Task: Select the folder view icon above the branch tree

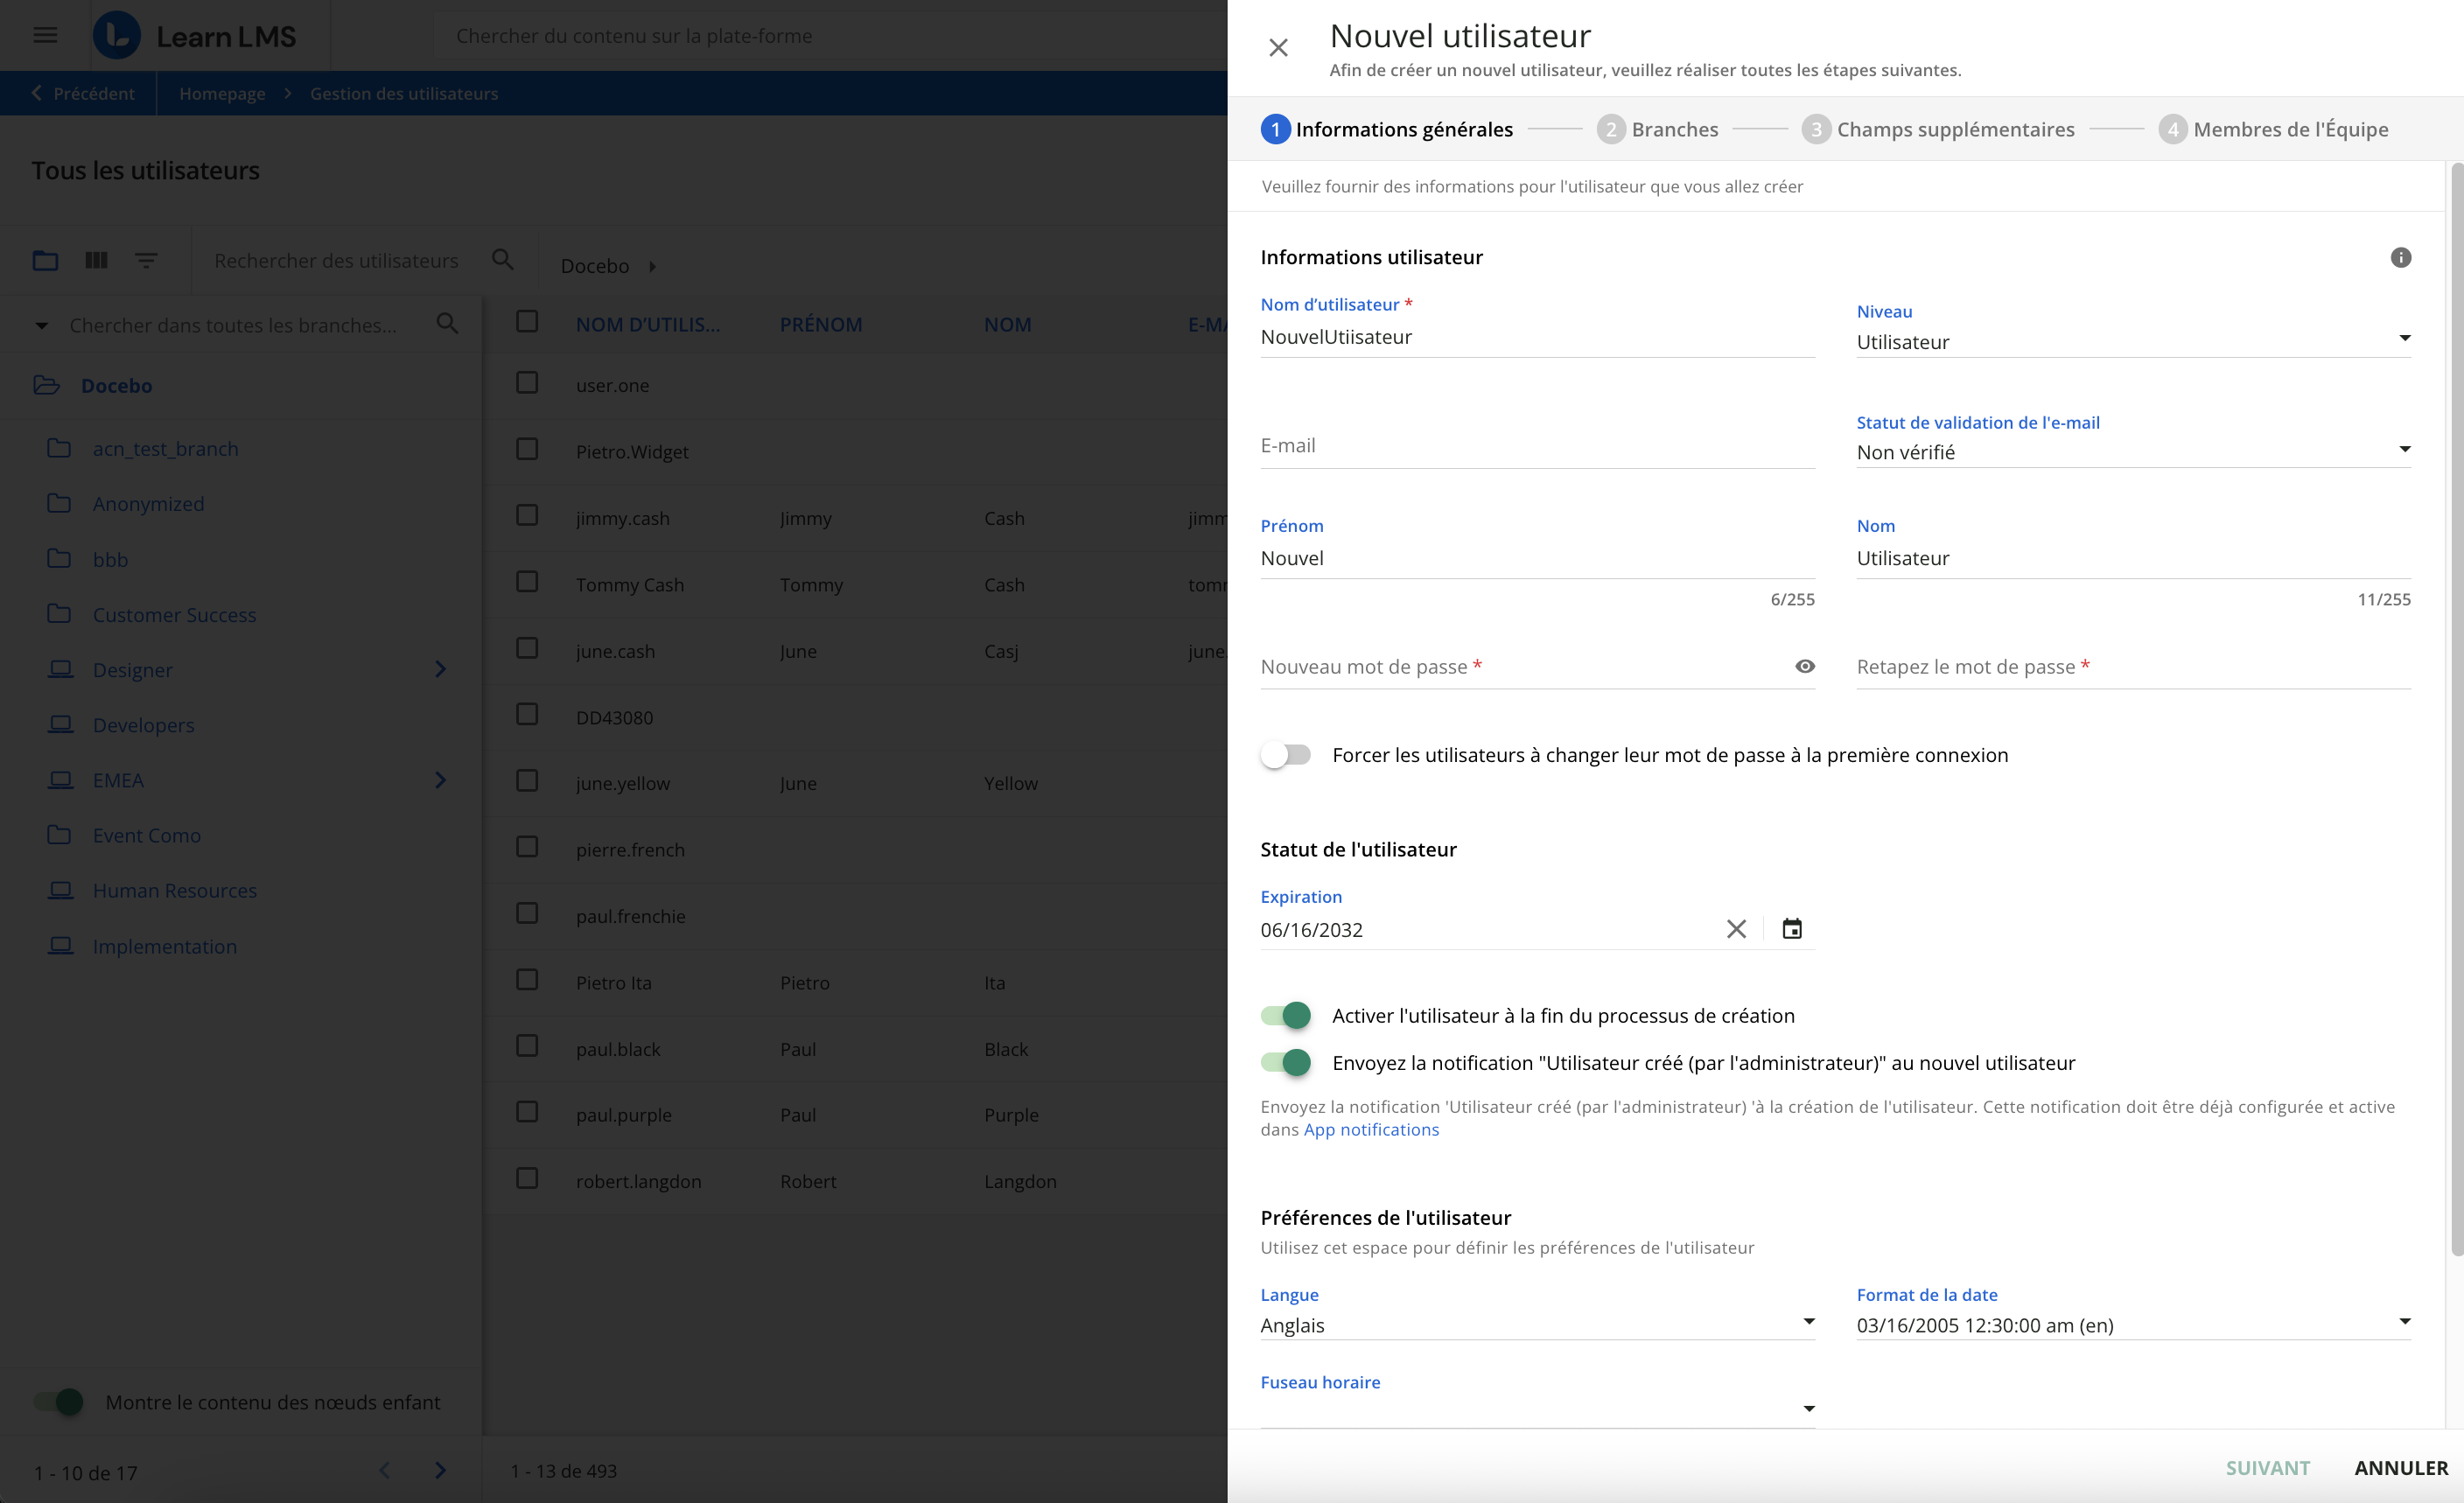Action: (45, 260)
